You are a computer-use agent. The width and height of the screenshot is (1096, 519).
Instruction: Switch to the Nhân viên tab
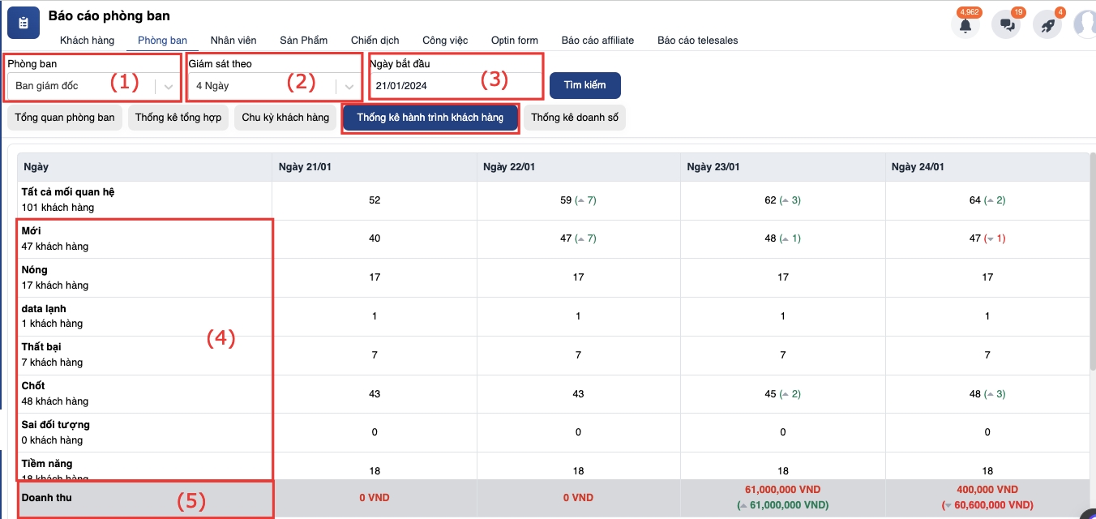233,41
